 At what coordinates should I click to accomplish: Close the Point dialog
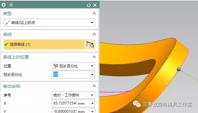[x=95, y=5]
